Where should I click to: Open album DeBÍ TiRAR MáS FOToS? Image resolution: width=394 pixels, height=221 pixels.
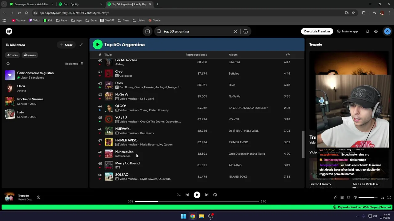(243, 131)
